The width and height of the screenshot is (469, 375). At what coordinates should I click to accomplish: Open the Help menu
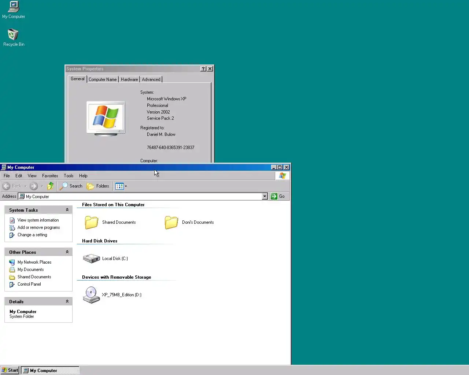pyautogui.click(x=83, y=176)
